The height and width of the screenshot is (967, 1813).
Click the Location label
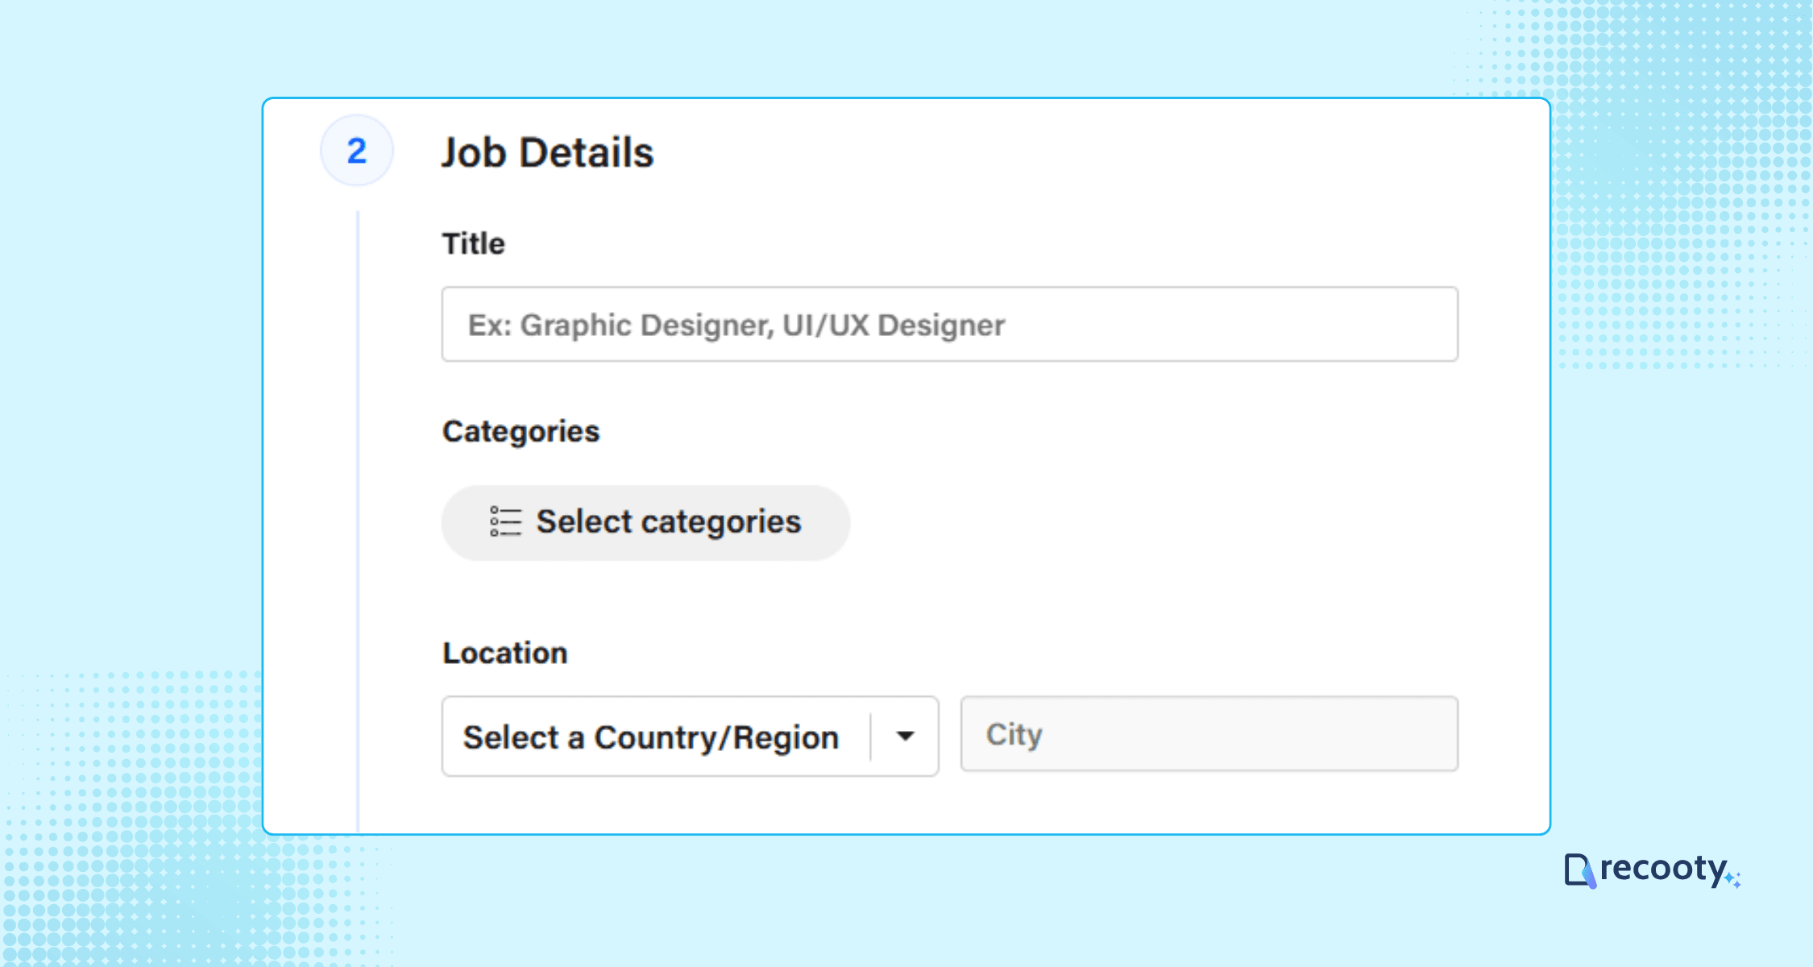click(504, 653)
